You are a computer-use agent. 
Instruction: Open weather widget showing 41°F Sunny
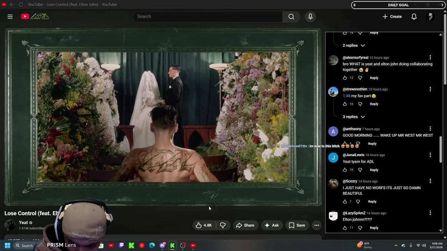pyautogui.click(x=365, y=245)
